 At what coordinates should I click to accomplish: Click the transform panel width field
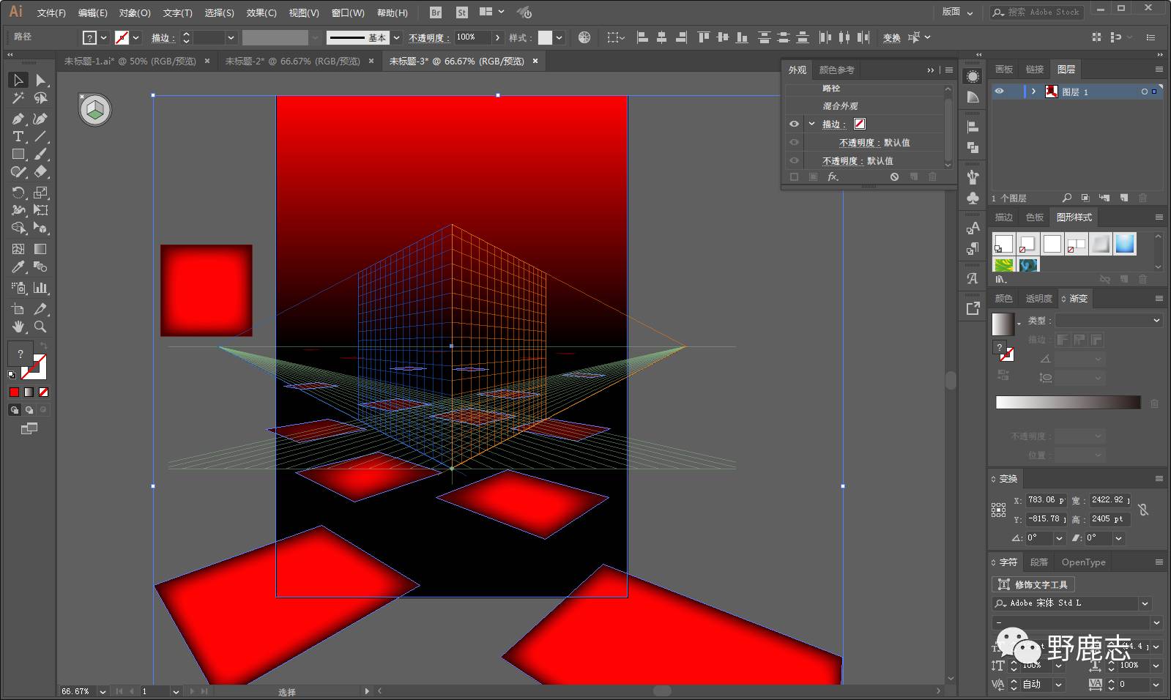click(x=1109, y=500)
